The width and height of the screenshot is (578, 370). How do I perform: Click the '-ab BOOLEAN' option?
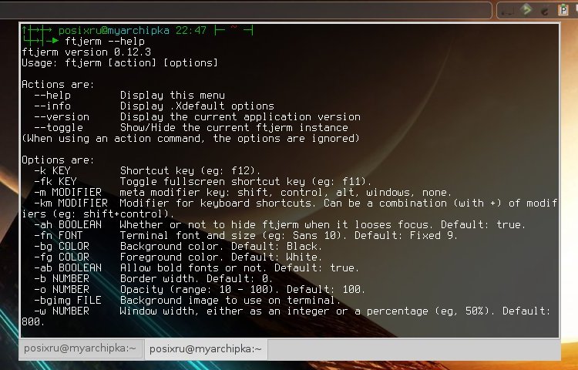pos(68,268)
